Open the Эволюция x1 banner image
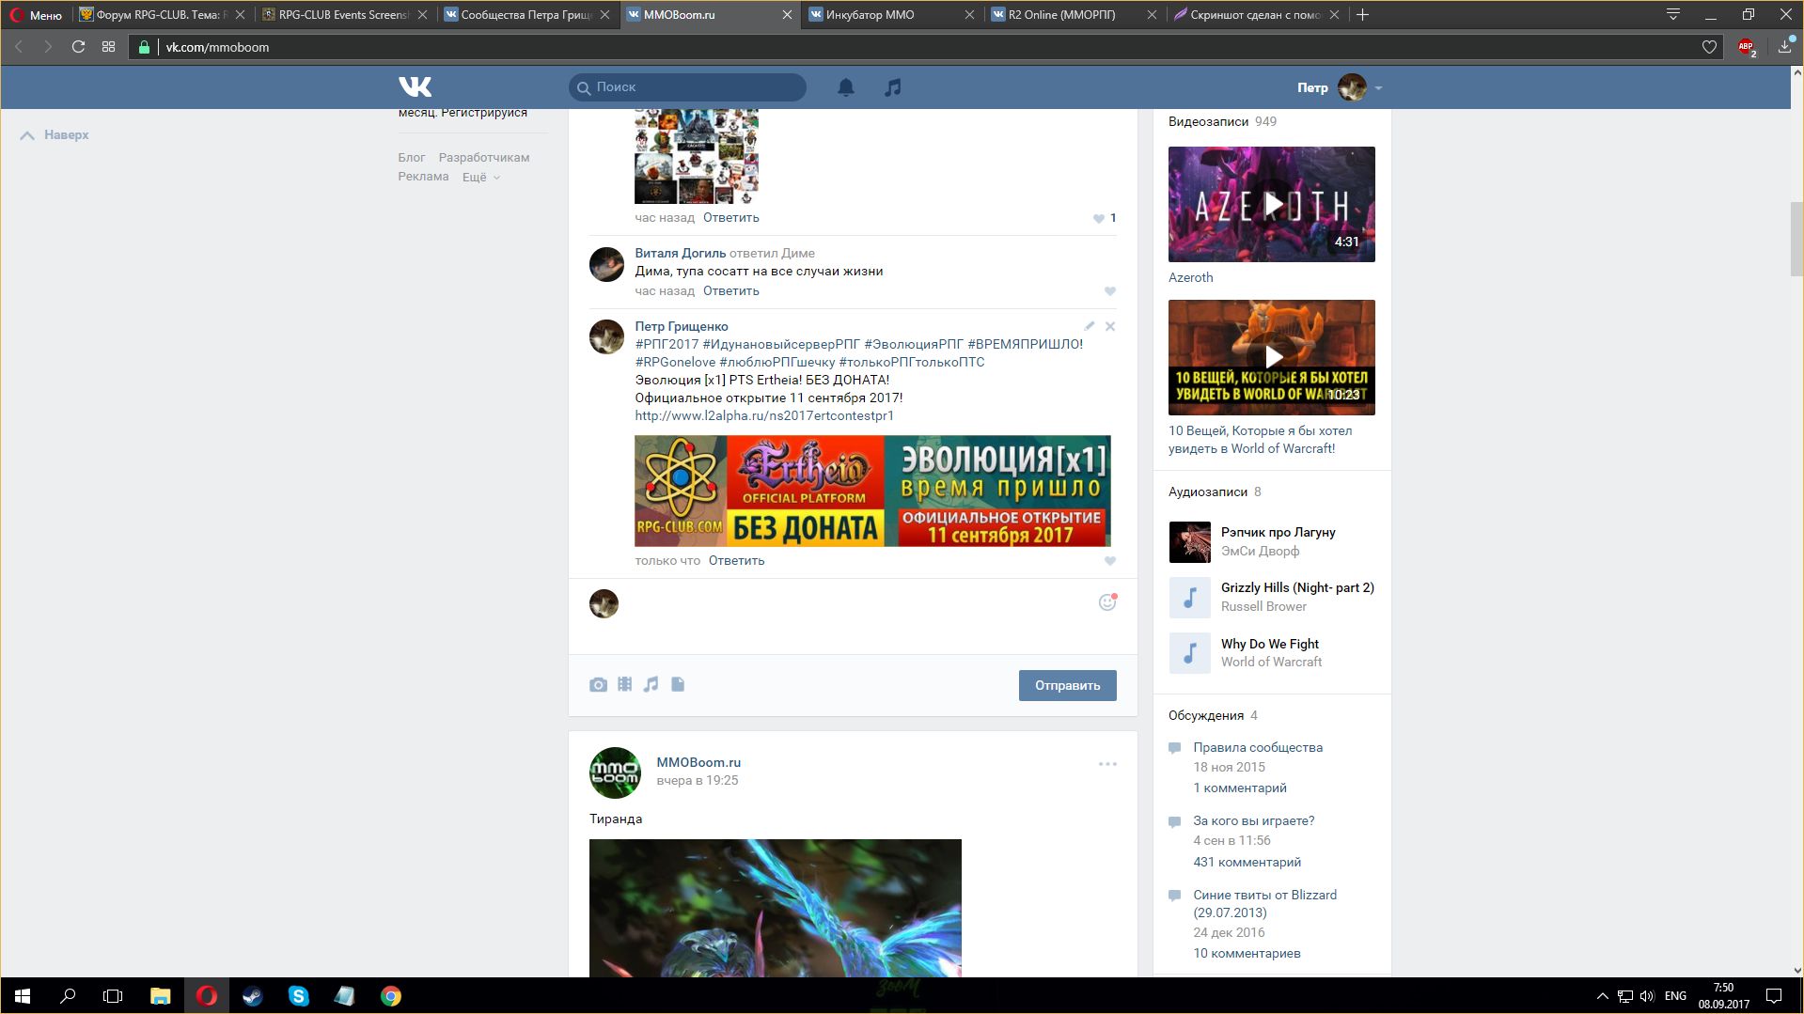1804x1014 pixels. tap(872, 491)
